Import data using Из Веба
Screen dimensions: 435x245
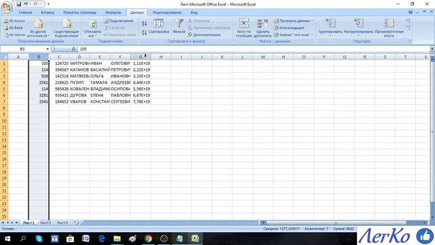click(14, 28)
